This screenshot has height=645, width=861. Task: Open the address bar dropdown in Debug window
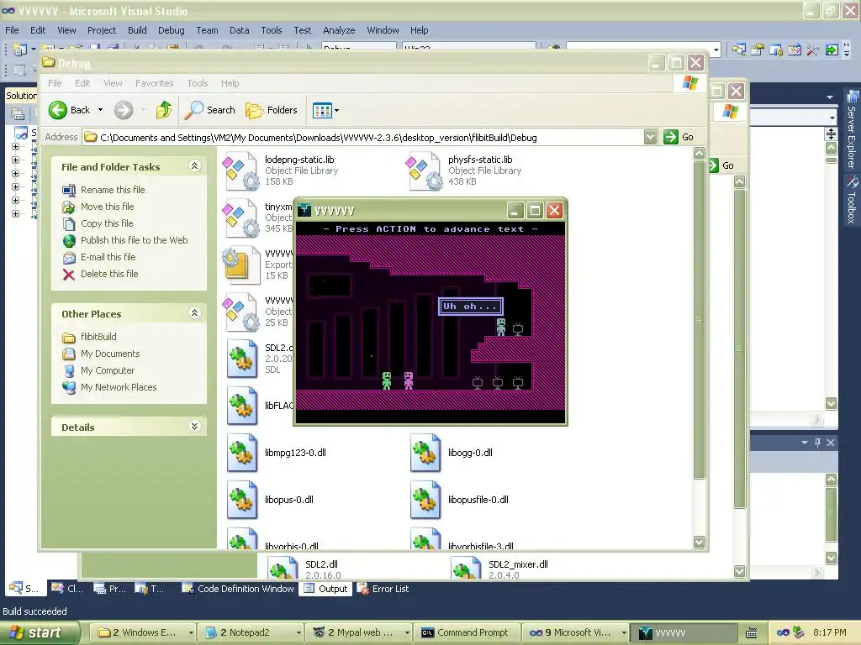pyautogui.click(x=650, y=137)
